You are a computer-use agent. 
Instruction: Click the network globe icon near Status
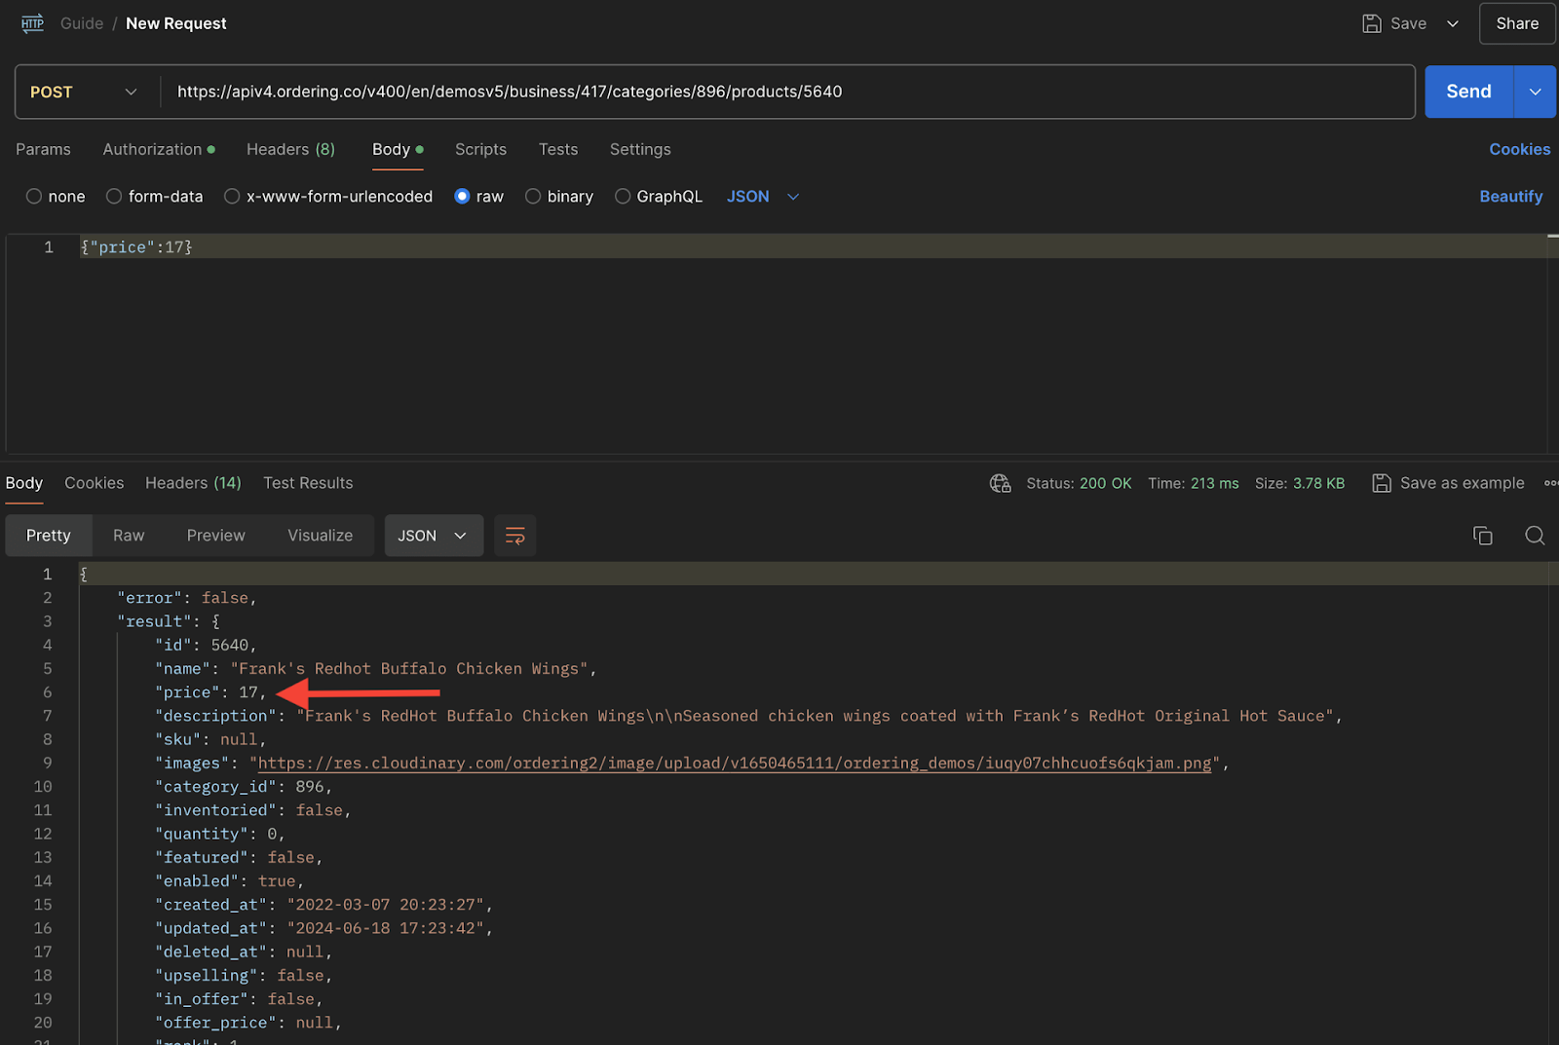point(1000,483)
